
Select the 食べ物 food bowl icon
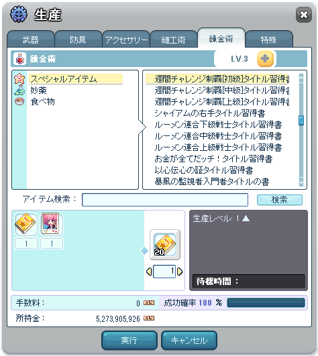(19, 101)
